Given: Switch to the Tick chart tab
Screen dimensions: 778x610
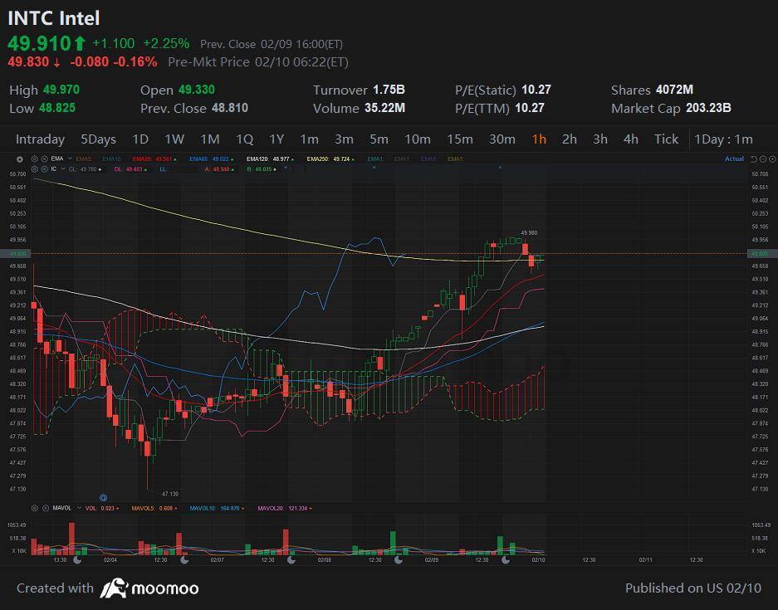Looking at the screenshot, I should coord(666,139).
